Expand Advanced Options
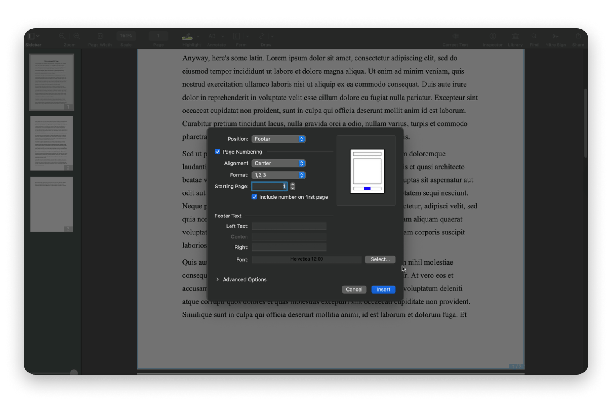This screenshot has height=406, width=612. [x=241, y=279]
